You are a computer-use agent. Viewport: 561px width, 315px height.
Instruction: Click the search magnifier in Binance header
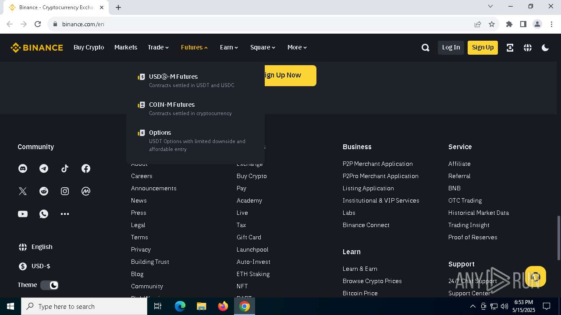coord(425,48)
